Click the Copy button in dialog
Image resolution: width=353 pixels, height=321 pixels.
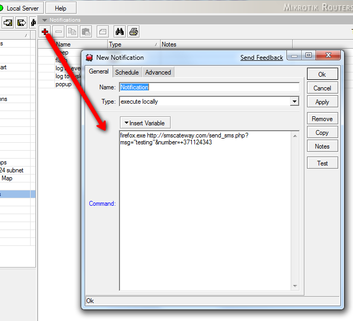pyautogui.click(x=322, y=132)
